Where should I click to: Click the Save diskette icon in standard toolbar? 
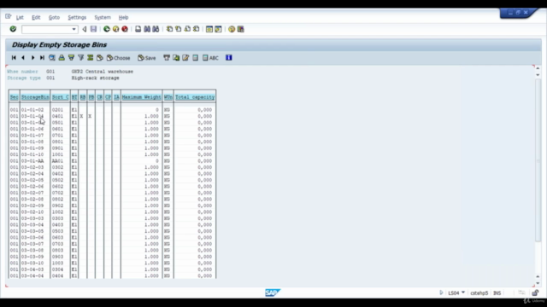[x=93, y=29]
